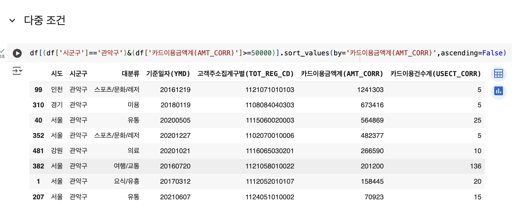Click date value 20161219
Screen dimensions: 512x214
pyautogui.click(x=175, y=90)
